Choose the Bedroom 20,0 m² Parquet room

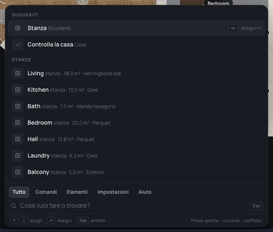(x=136, y=123)
